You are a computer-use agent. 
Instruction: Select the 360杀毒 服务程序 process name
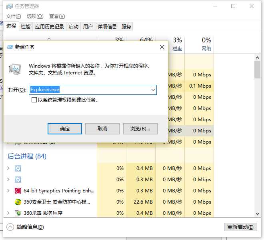(43, 213)
